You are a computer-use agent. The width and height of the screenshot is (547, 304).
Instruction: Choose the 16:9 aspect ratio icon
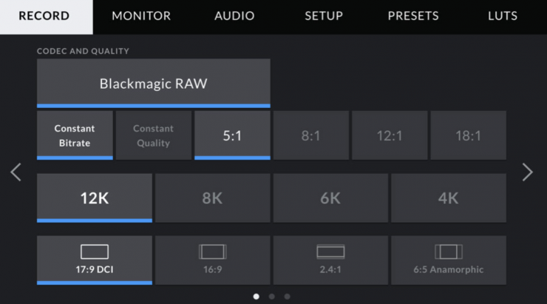point(212,252)
